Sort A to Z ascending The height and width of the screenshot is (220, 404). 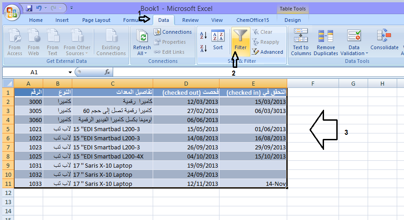(204, 36)
